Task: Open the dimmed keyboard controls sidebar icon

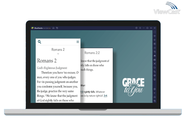Action: [155, 48]
